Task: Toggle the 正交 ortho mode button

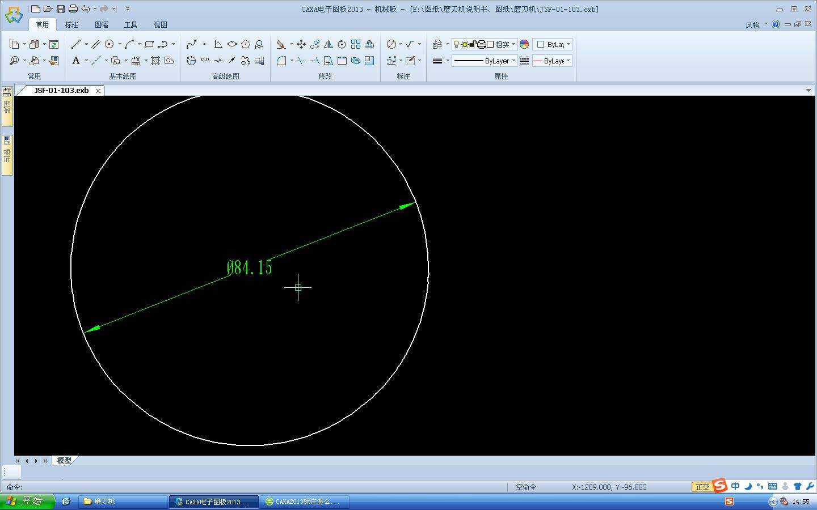Action: tap(702, 487)
